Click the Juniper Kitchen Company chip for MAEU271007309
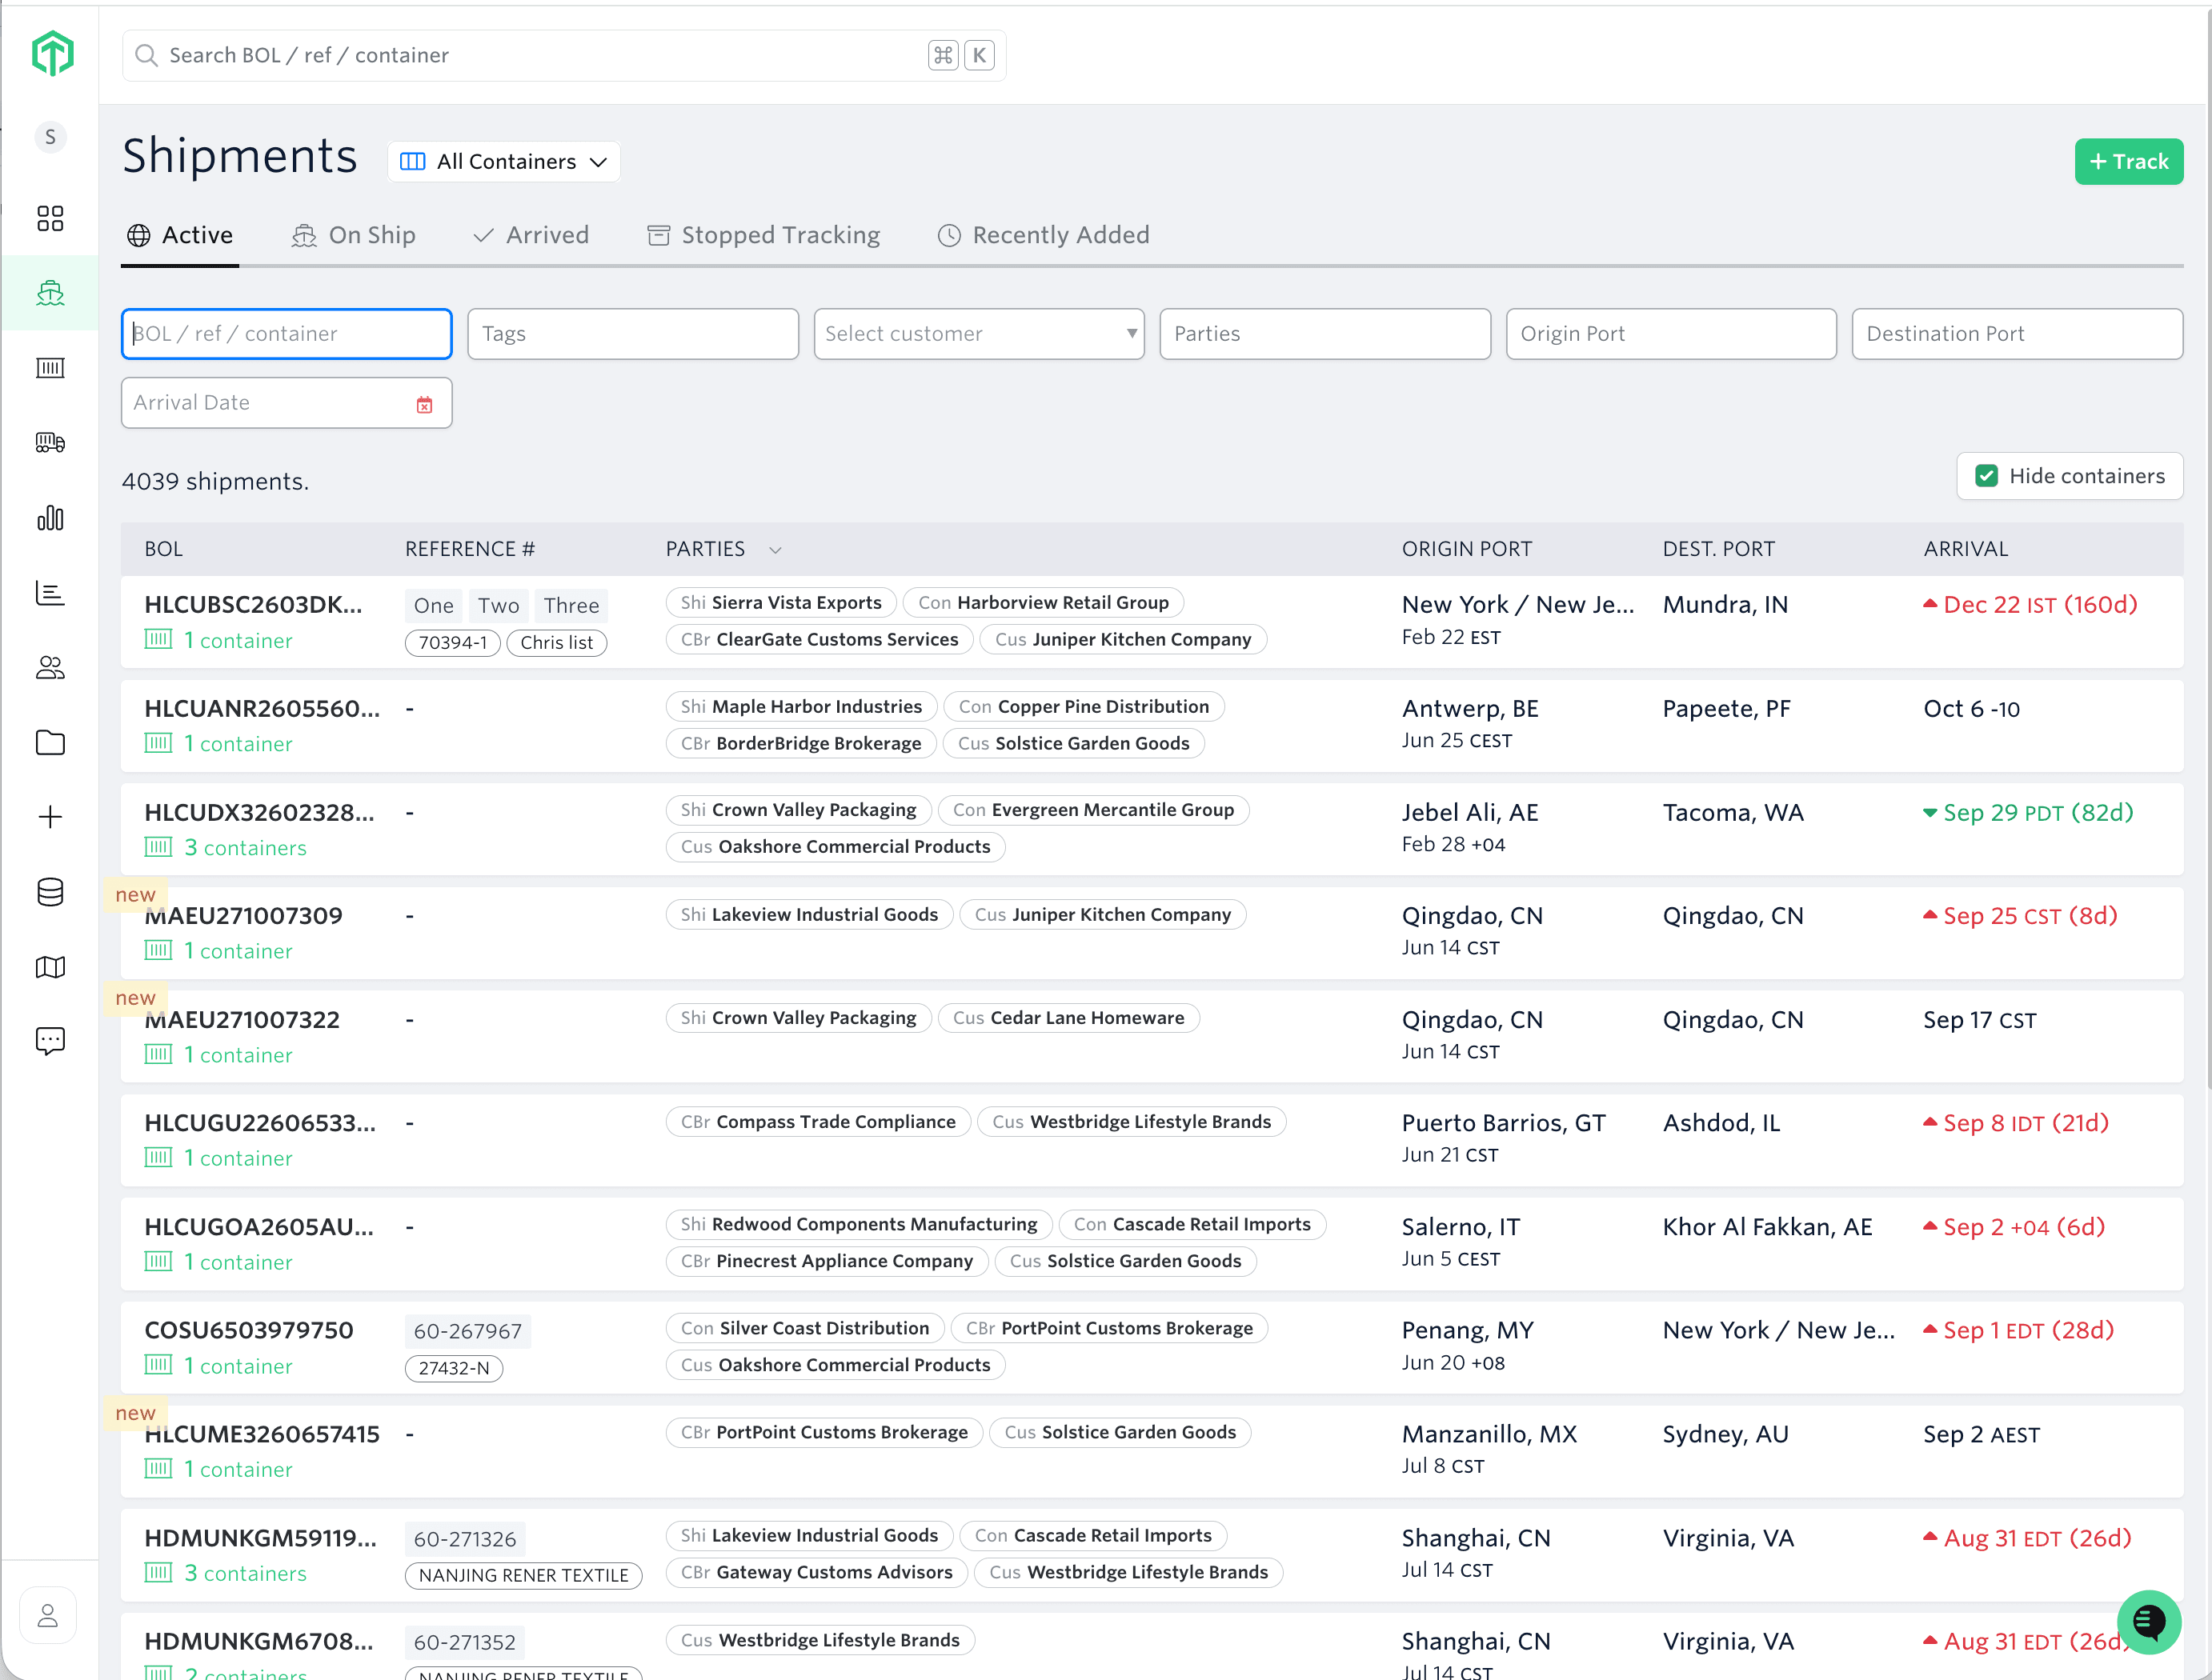The width and height of the screenshot is (2212, 1680). (x=1103, y=914)
